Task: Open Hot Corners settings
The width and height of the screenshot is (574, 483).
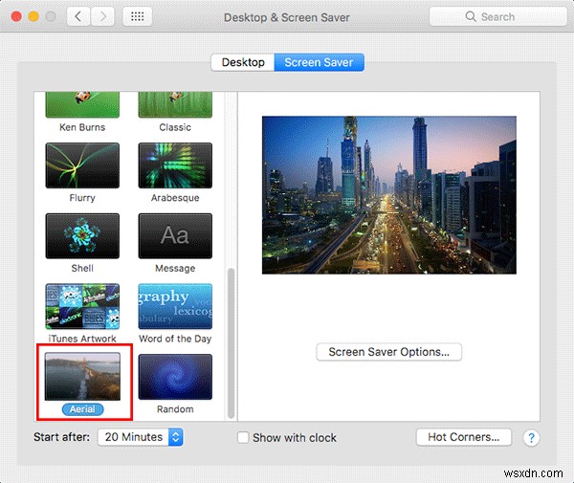Action: click(x=463, y=437)
